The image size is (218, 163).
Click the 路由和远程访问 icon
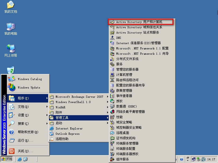coord(112,80)
